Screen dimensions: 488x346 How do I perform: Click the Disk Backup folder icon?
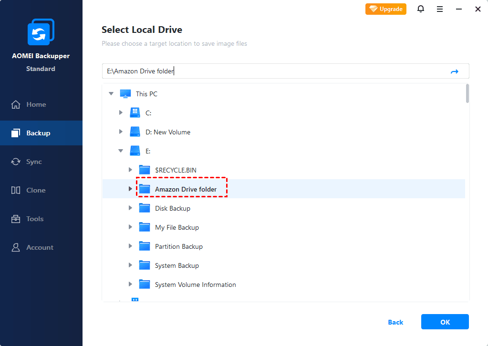point(145,208)
